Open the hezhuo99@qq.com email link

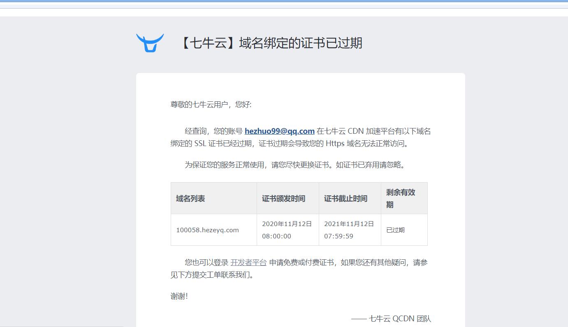click(280, 131)
